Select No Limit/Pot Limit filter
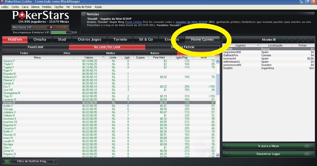Screen dimensions: 317x166 coord(107,47)
